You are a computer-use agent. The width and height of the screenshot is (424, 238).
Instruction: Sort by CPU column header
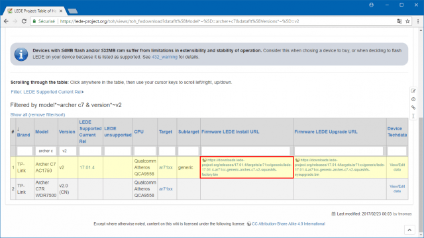[138, 132]
